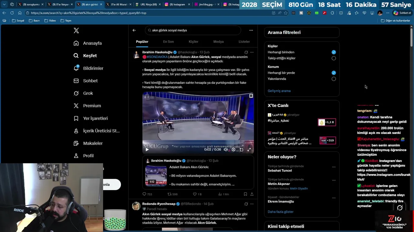Click the Sohbet et Copilot button
The height and width of the screenshot is (232, 414).
pos(402,13)
